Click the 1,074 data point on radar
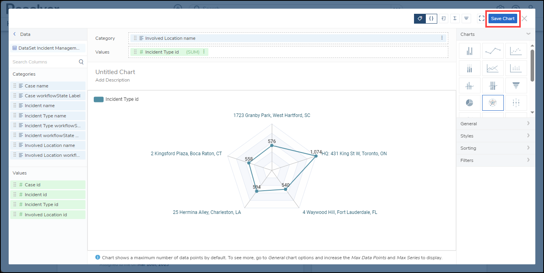 [x=315, y=156]
